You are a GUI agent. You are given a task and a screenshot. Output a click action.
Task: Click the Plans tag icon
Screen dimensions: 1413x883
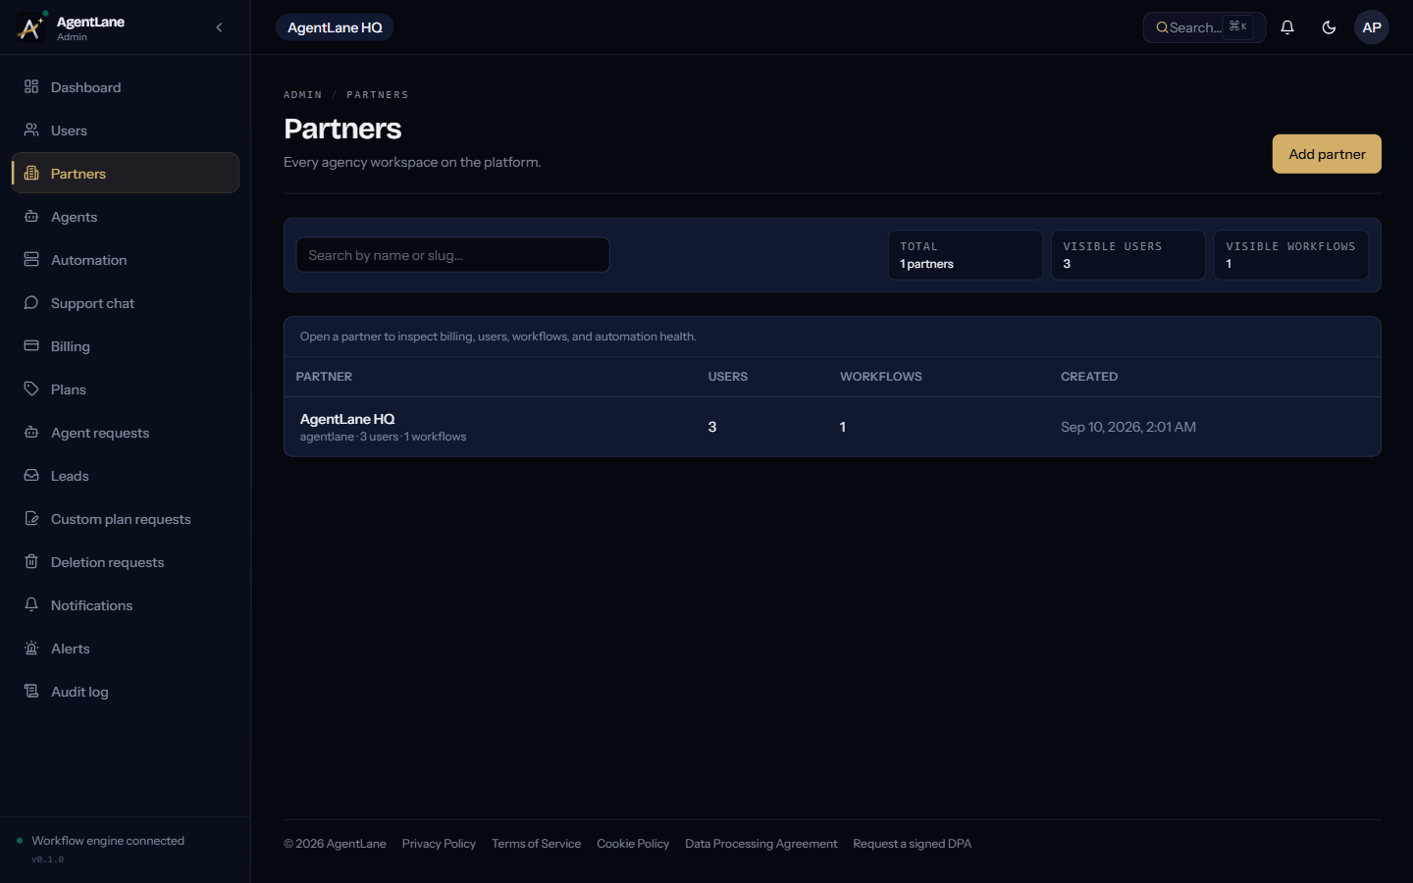(x=31, y=390)
